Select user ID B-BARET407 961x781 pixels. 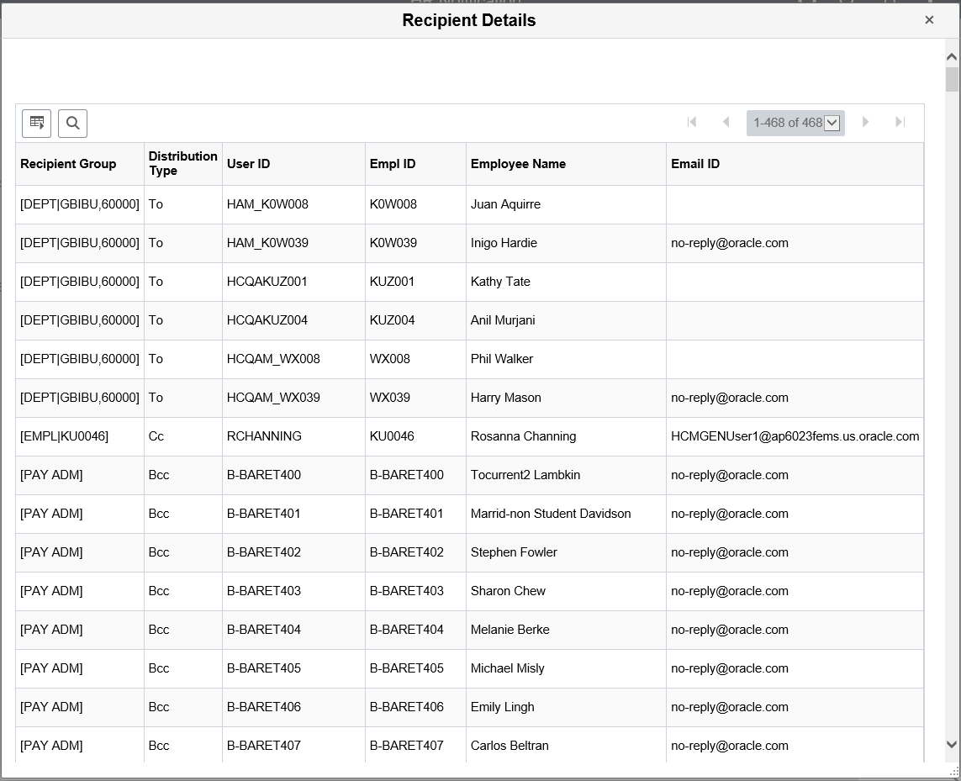pyautogui.click(x=263, y=745)
